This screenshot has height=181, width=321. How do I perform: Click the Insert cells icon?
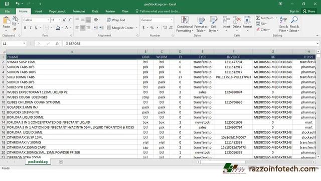pyautogui.click(x=226, y=21)
